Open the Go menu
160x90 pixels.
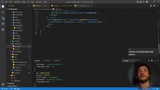(28, 2)
